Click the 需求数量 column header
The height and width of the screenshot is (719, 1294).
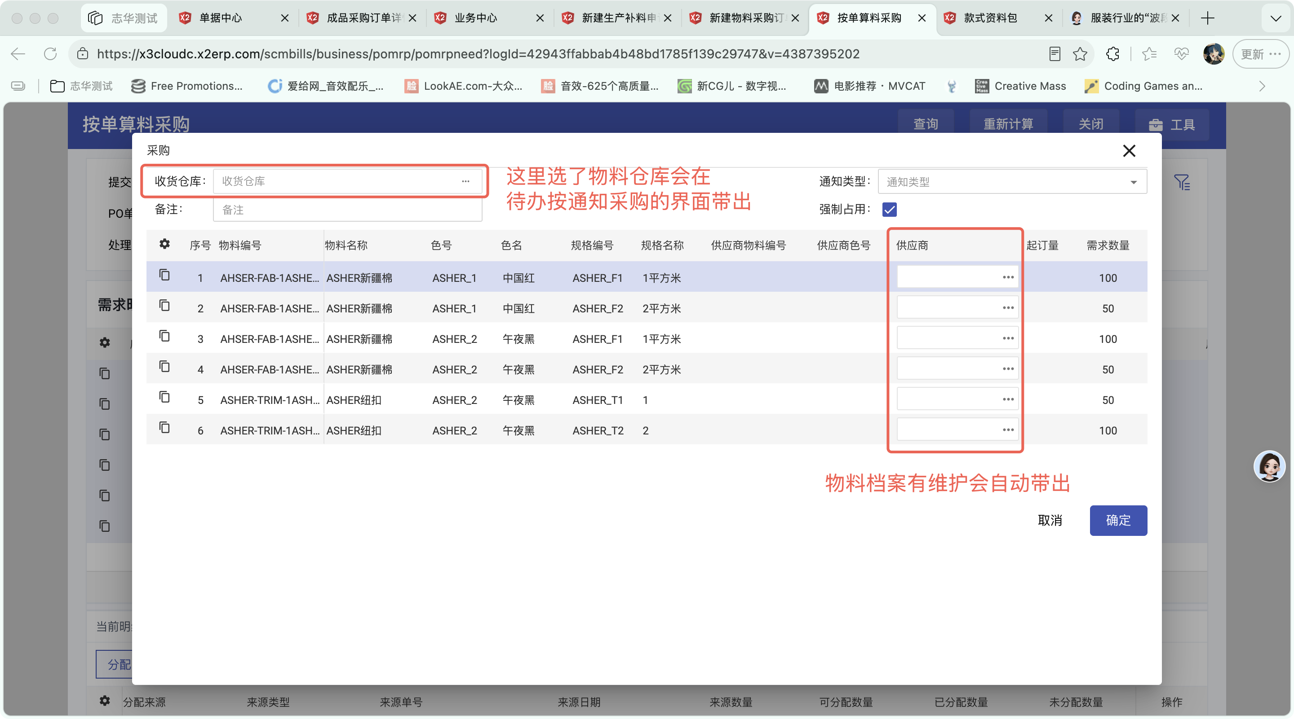(x=1108, y=246)
